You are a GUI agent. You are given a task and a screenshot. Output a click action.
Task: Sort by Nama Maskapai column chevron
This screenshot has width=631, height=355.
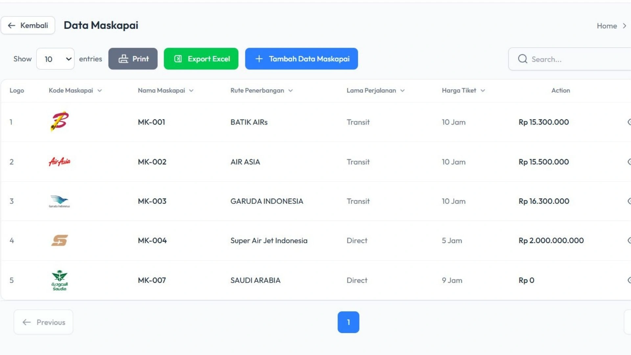(191, 90)
